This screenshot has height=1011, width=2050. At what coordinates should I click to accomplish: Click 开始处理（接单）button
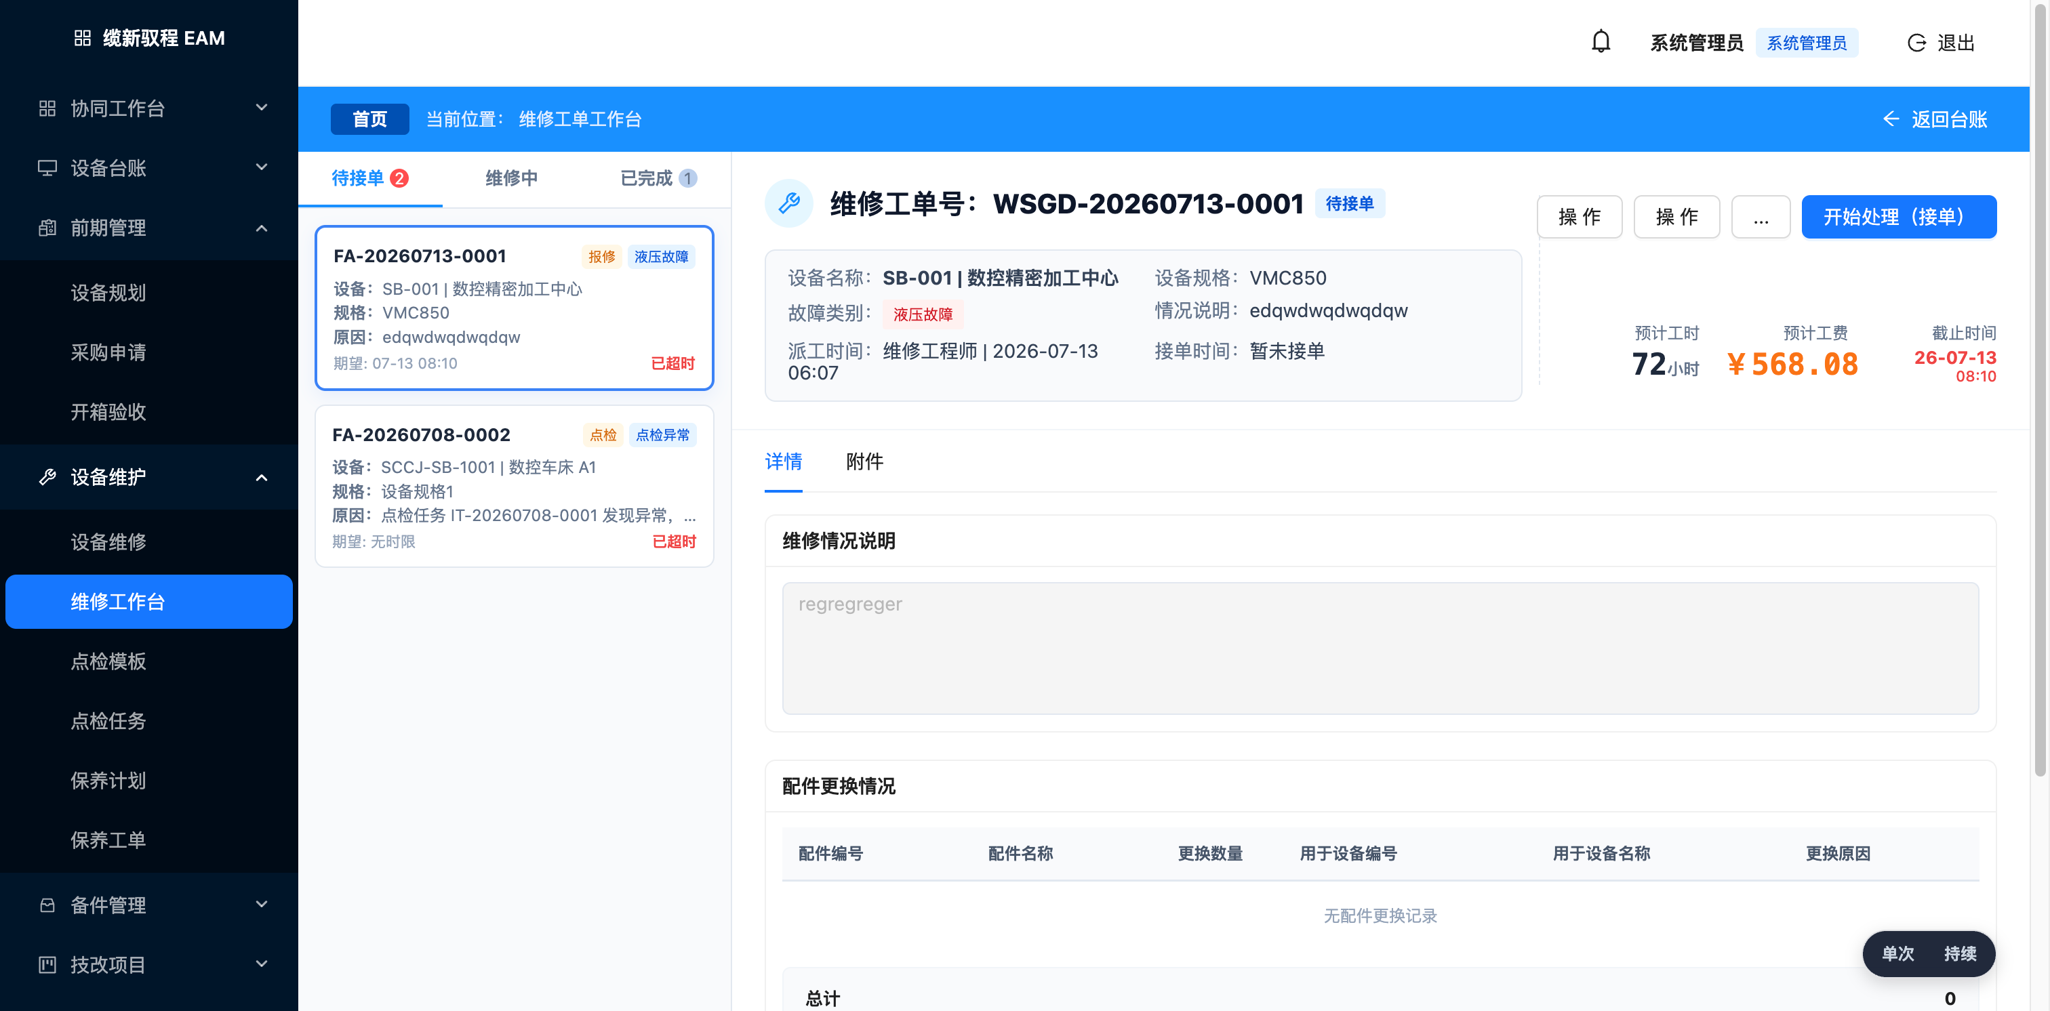[1898, 216]
